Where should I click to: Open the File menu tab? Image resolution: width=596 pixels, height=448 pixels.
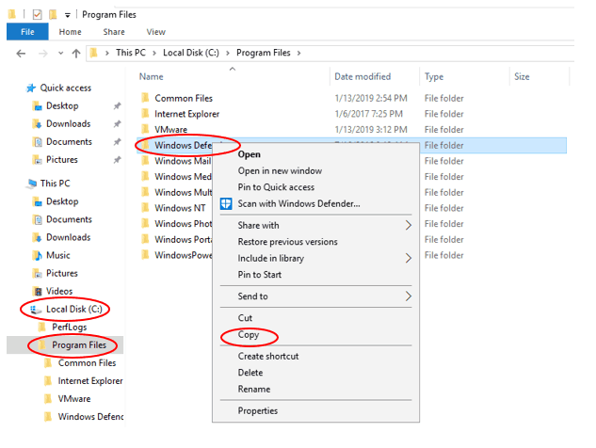(x=25, y=32)
